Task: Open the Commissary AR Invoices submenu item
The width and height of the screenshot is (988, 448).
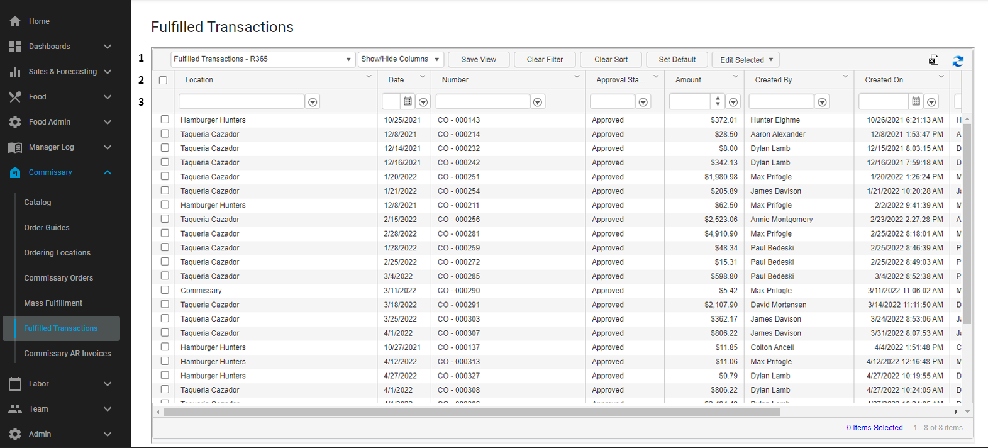Action: [67, 354]
